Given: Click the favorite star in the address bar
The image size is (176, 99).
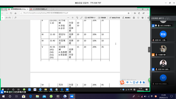Looking at the screenshot, I should coord(128,13).
